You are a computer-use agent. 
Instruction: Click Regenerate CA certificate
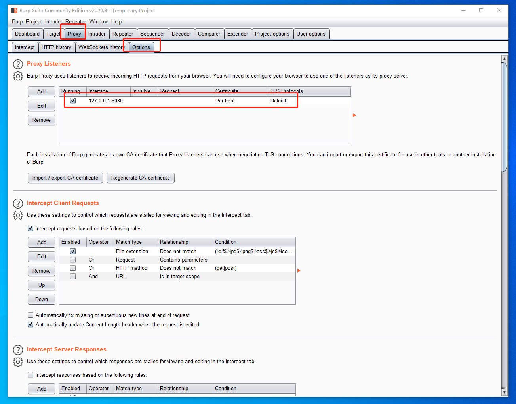click(x=141, y=178)
